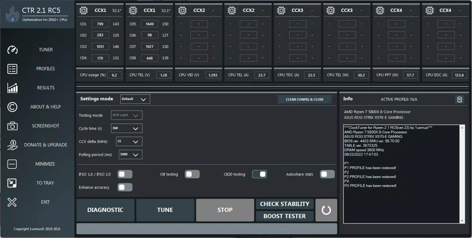The width and height of the screenshot is (472, 238).
Task: Open the PROFILES menu item
Action: pos(46,69)
